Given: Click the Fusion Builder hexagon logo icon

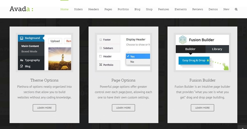Looking at the screenshot, I should point(183,40).
